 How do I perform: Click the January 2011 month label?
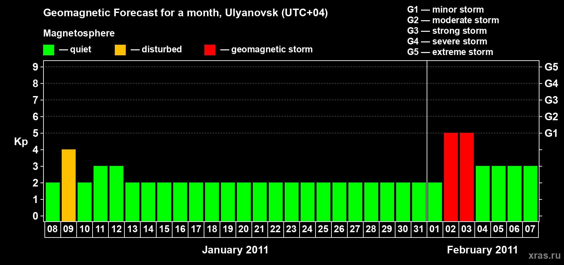(235, 250)
